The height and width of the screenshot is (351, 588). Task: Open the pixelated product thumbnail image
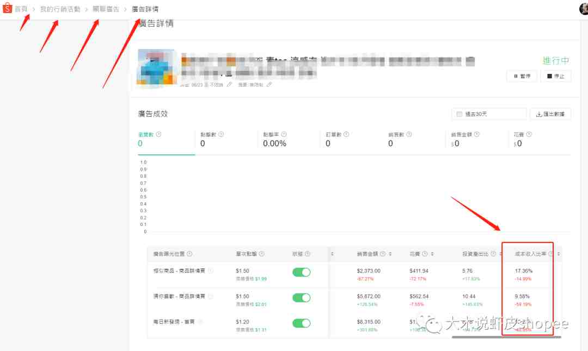pyautogui.click(x=157, y=67)
